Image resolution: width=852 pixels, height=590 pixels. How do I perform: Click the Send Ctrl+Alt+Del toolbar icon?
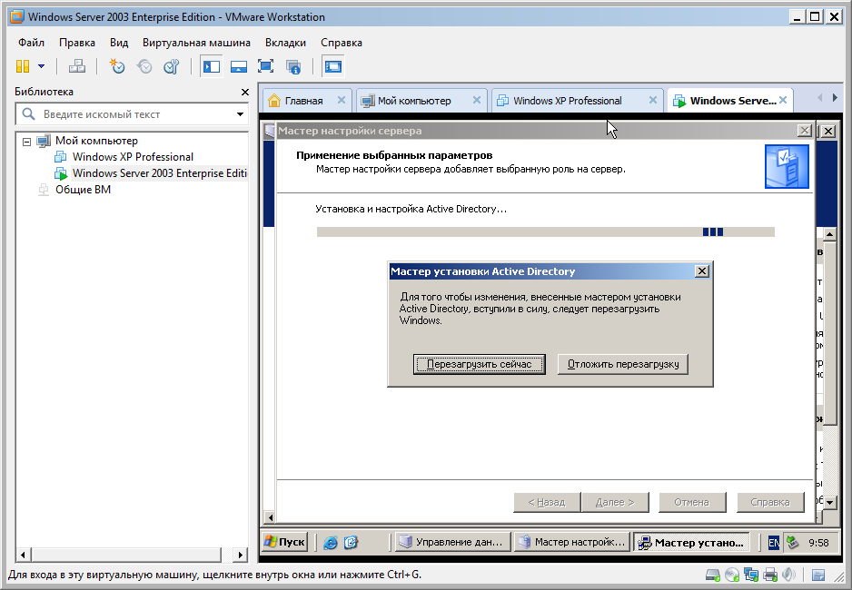(x=77, y=66)
